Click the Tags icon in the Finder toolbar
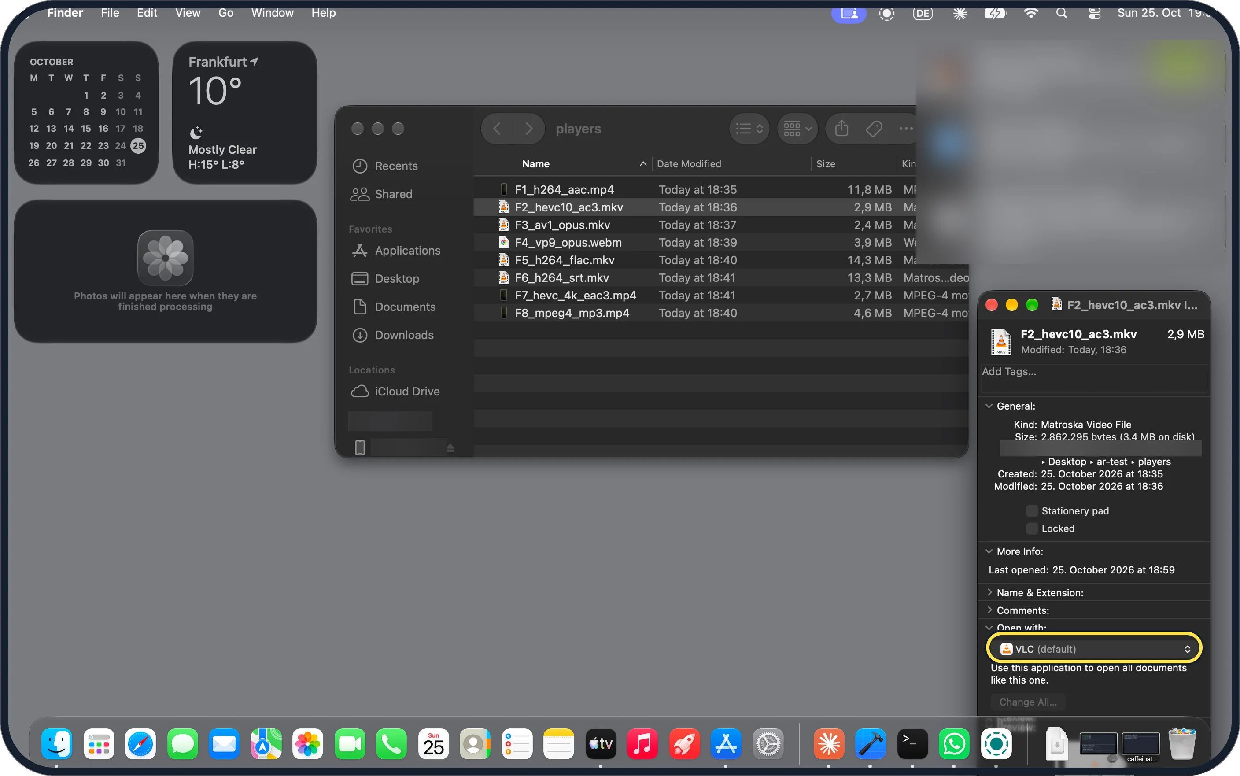The height and width of the screenshot is (776, 1240). point(874,128)
